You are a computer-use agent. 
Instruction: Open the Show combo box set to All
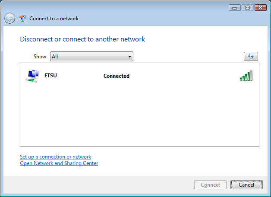91,57
